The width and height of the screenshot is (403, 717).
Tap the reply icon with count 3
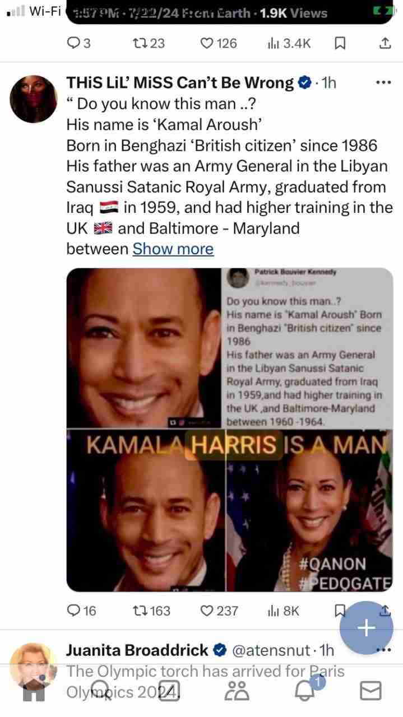pyautogui.click(x=79, y=43)
